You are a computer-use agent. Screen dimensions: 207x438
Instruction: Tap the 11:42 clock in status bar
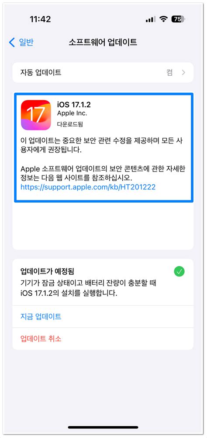(40, 19)
